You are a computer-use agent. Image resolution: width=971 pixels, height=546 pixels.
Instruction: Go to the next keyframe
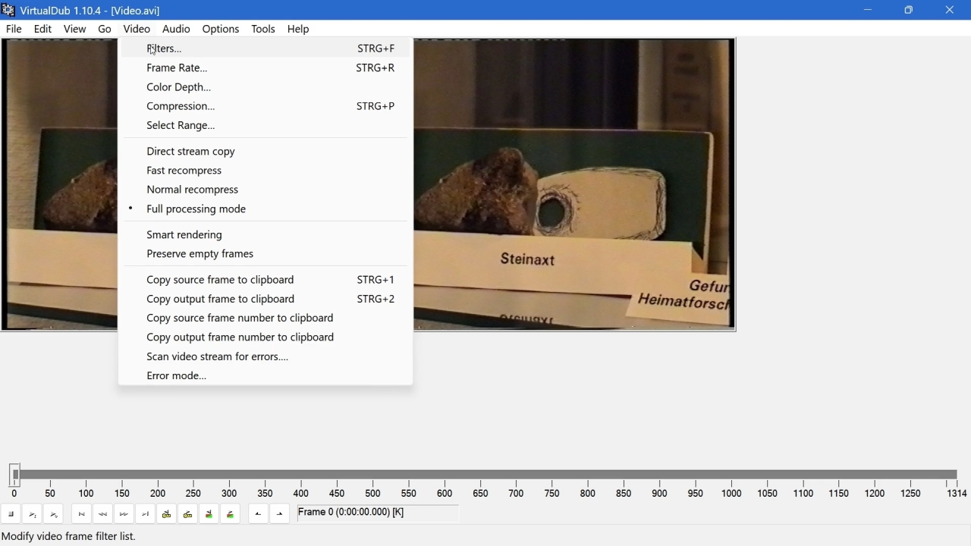tap(188, 514)
